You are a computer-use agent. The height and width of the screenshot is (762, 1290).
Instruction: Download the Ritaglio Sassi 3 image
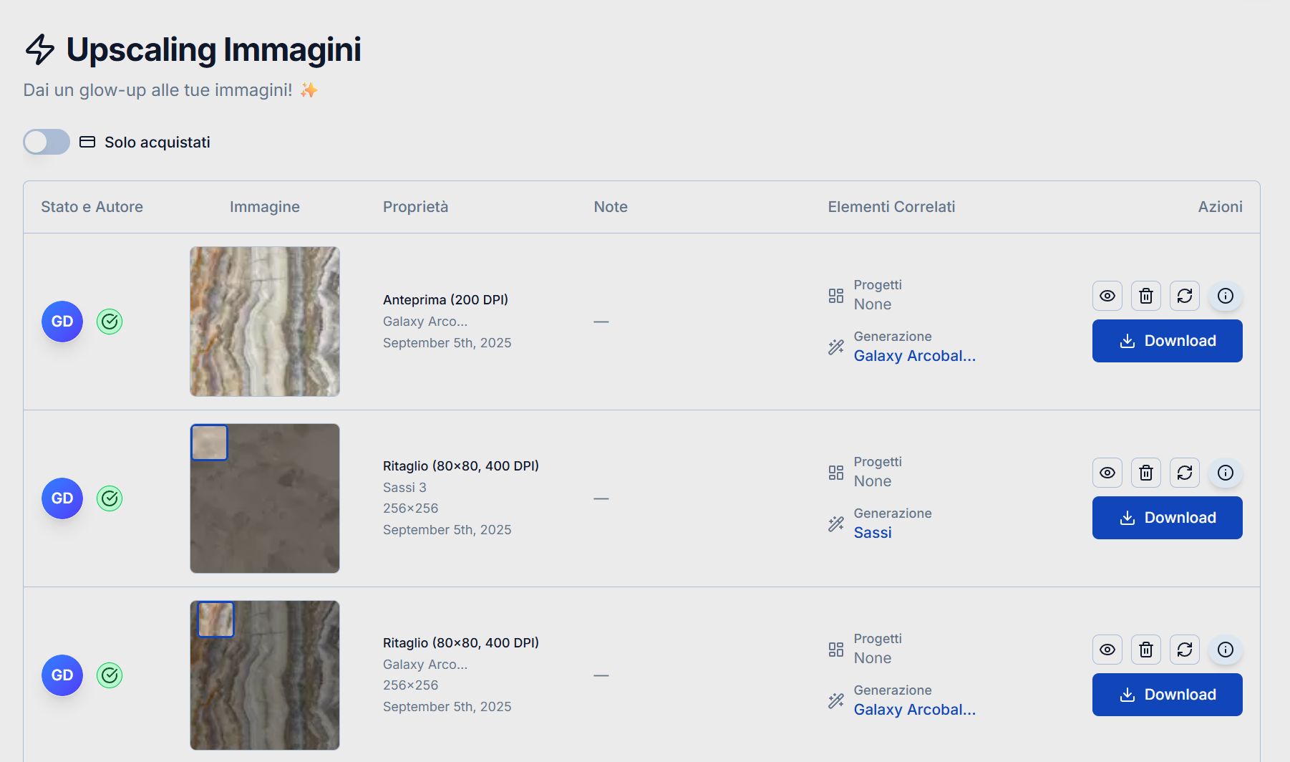tap(1167, 517)
